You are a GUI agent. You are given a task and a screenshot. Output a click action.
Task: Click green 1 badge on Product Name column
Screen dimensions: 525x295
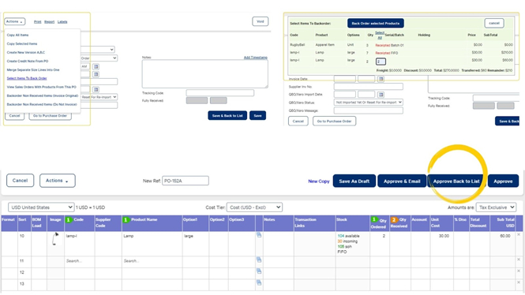126,220
